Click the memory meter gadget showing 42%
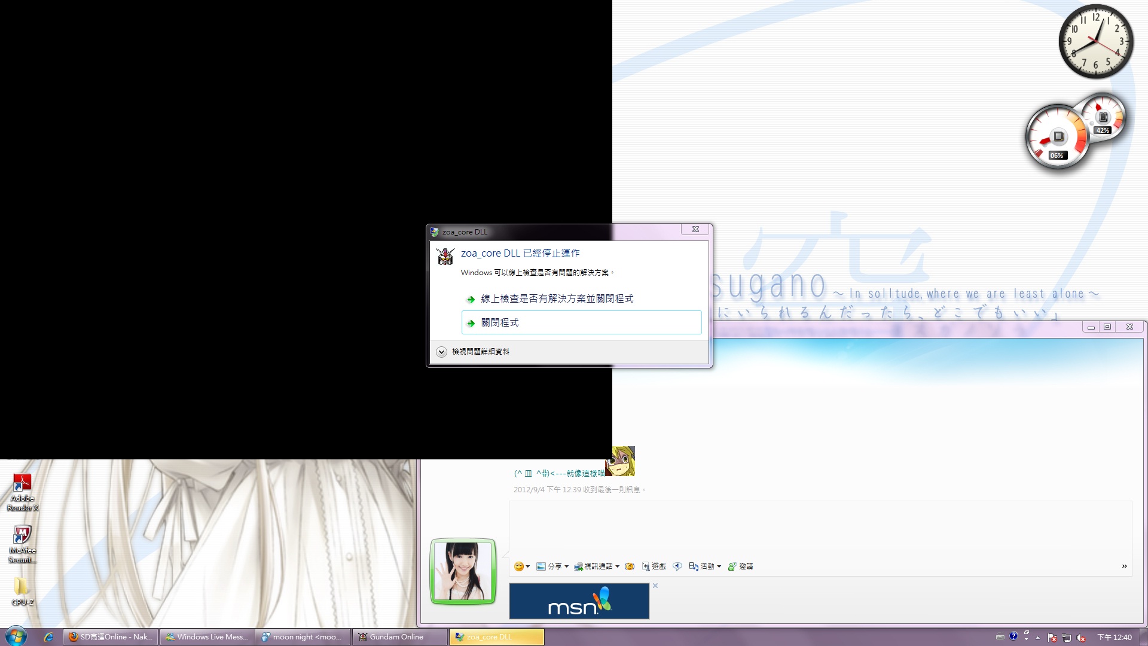This screenshot has width=1148, height=646. pos(1103,118)
